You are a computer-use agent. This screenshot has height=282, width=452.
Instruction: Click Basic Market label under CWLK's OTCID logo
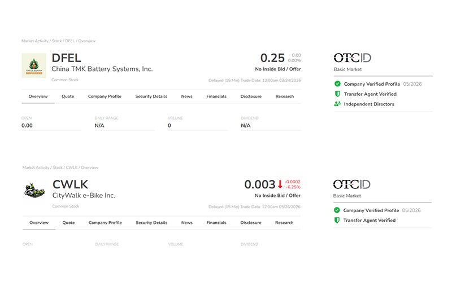tap(347, 196)
